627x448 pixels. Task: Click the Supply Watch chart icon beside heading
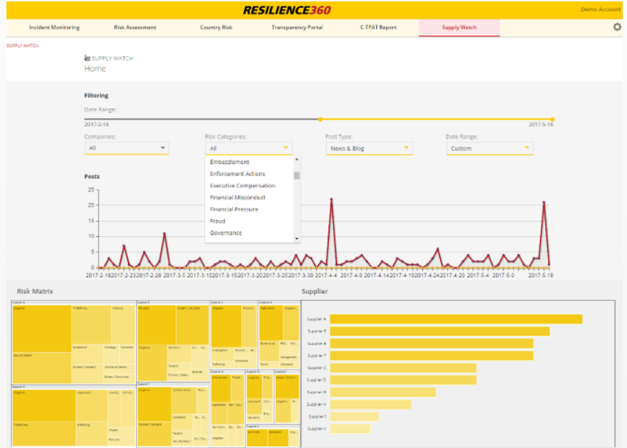point(87,58)
